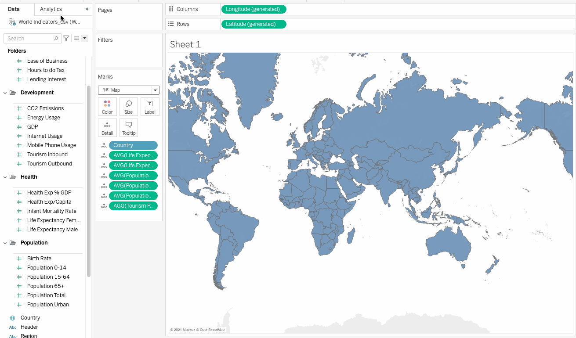The height and width of the screenshot is (338, 576).
Task: Open the data pane view options dropdown arrow
Action: point(84,38)
